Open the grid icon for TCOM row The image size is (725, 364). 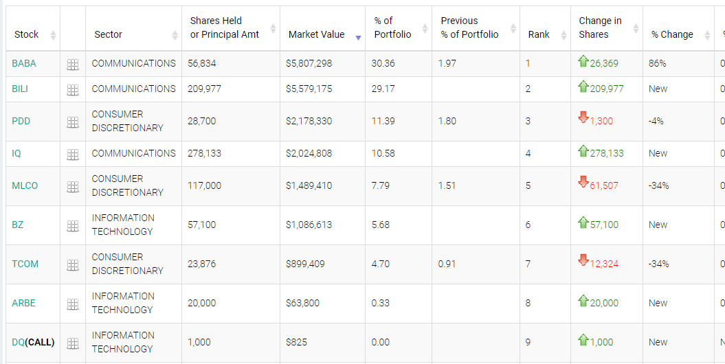pos(73,265)
